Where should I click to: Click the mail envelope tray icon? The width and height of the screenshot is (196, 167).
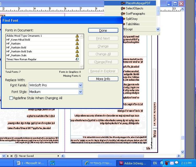(172, 163)
